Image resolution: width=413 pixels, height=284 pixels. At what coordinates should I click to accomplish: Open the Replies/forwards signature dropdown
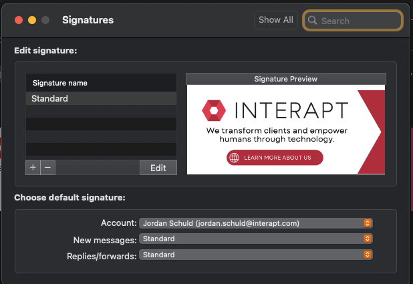[x=255, y=255]
